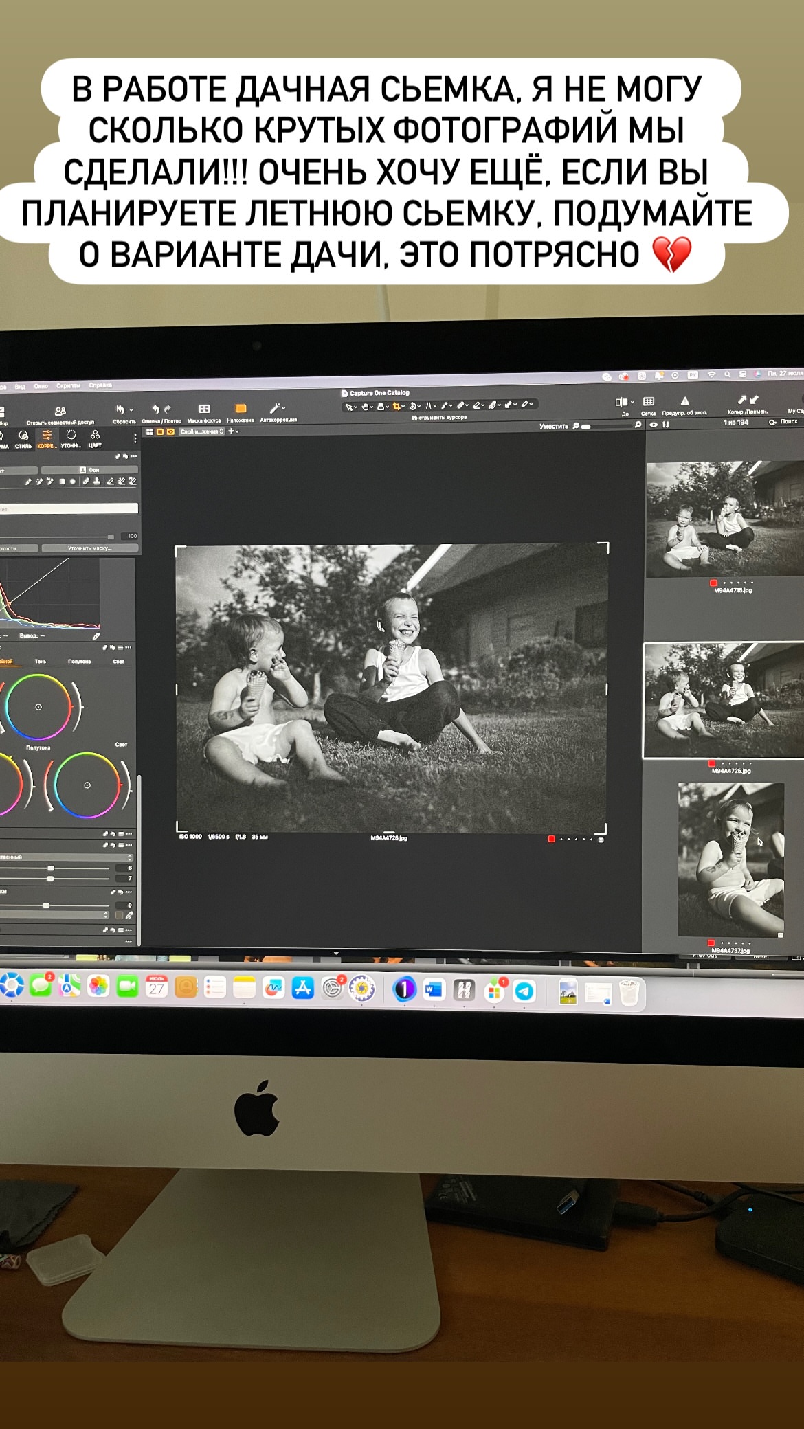The height and width of the screenshot is (1429, 804).
Task: Toggle the Focus Mask (Маска фокуса) icon
Action: pyautogui.click(x=204, y=409)
